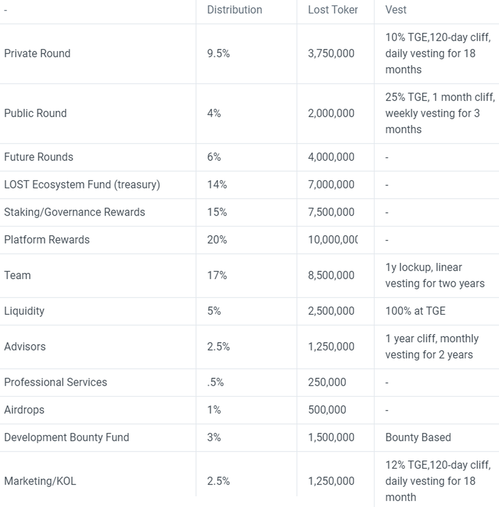The width and height of the screenshot is (499, 507).
Task: Select the Marketing/KOL row label
Action: pyautogui.click(x=40, y=481)
